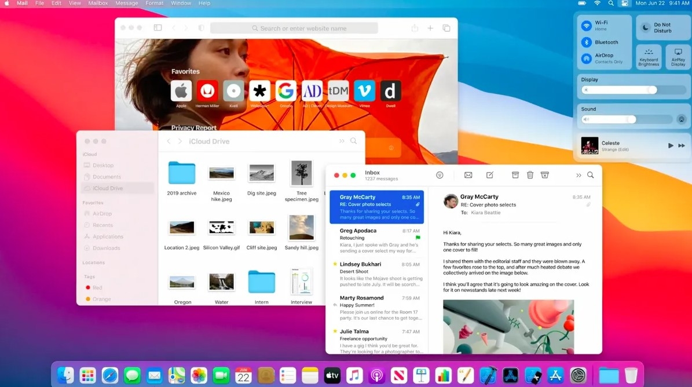The width and height of the screenshot is (692, 387).
Task: Mark the selected message as Junk
Action: coord(544,174)
